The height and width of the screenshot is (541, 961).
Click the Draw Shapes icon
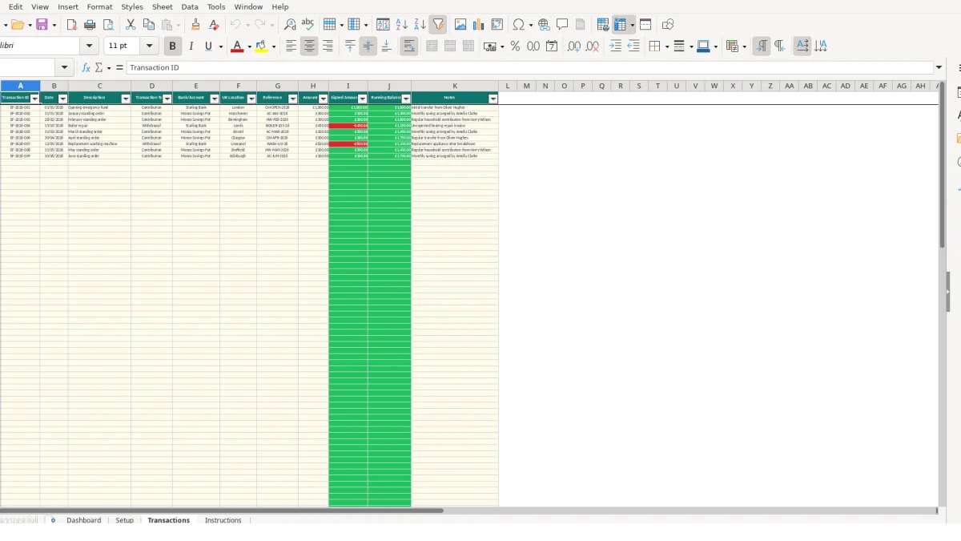pos(668,25)
